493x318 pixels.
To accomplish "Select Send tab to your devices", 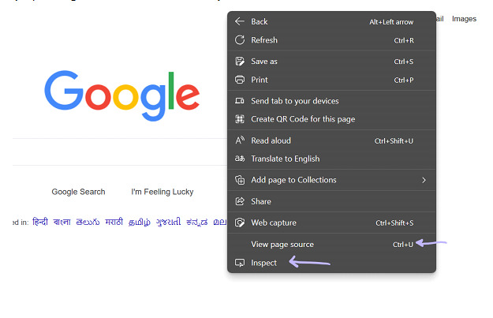I will click(x=294, y=101).
